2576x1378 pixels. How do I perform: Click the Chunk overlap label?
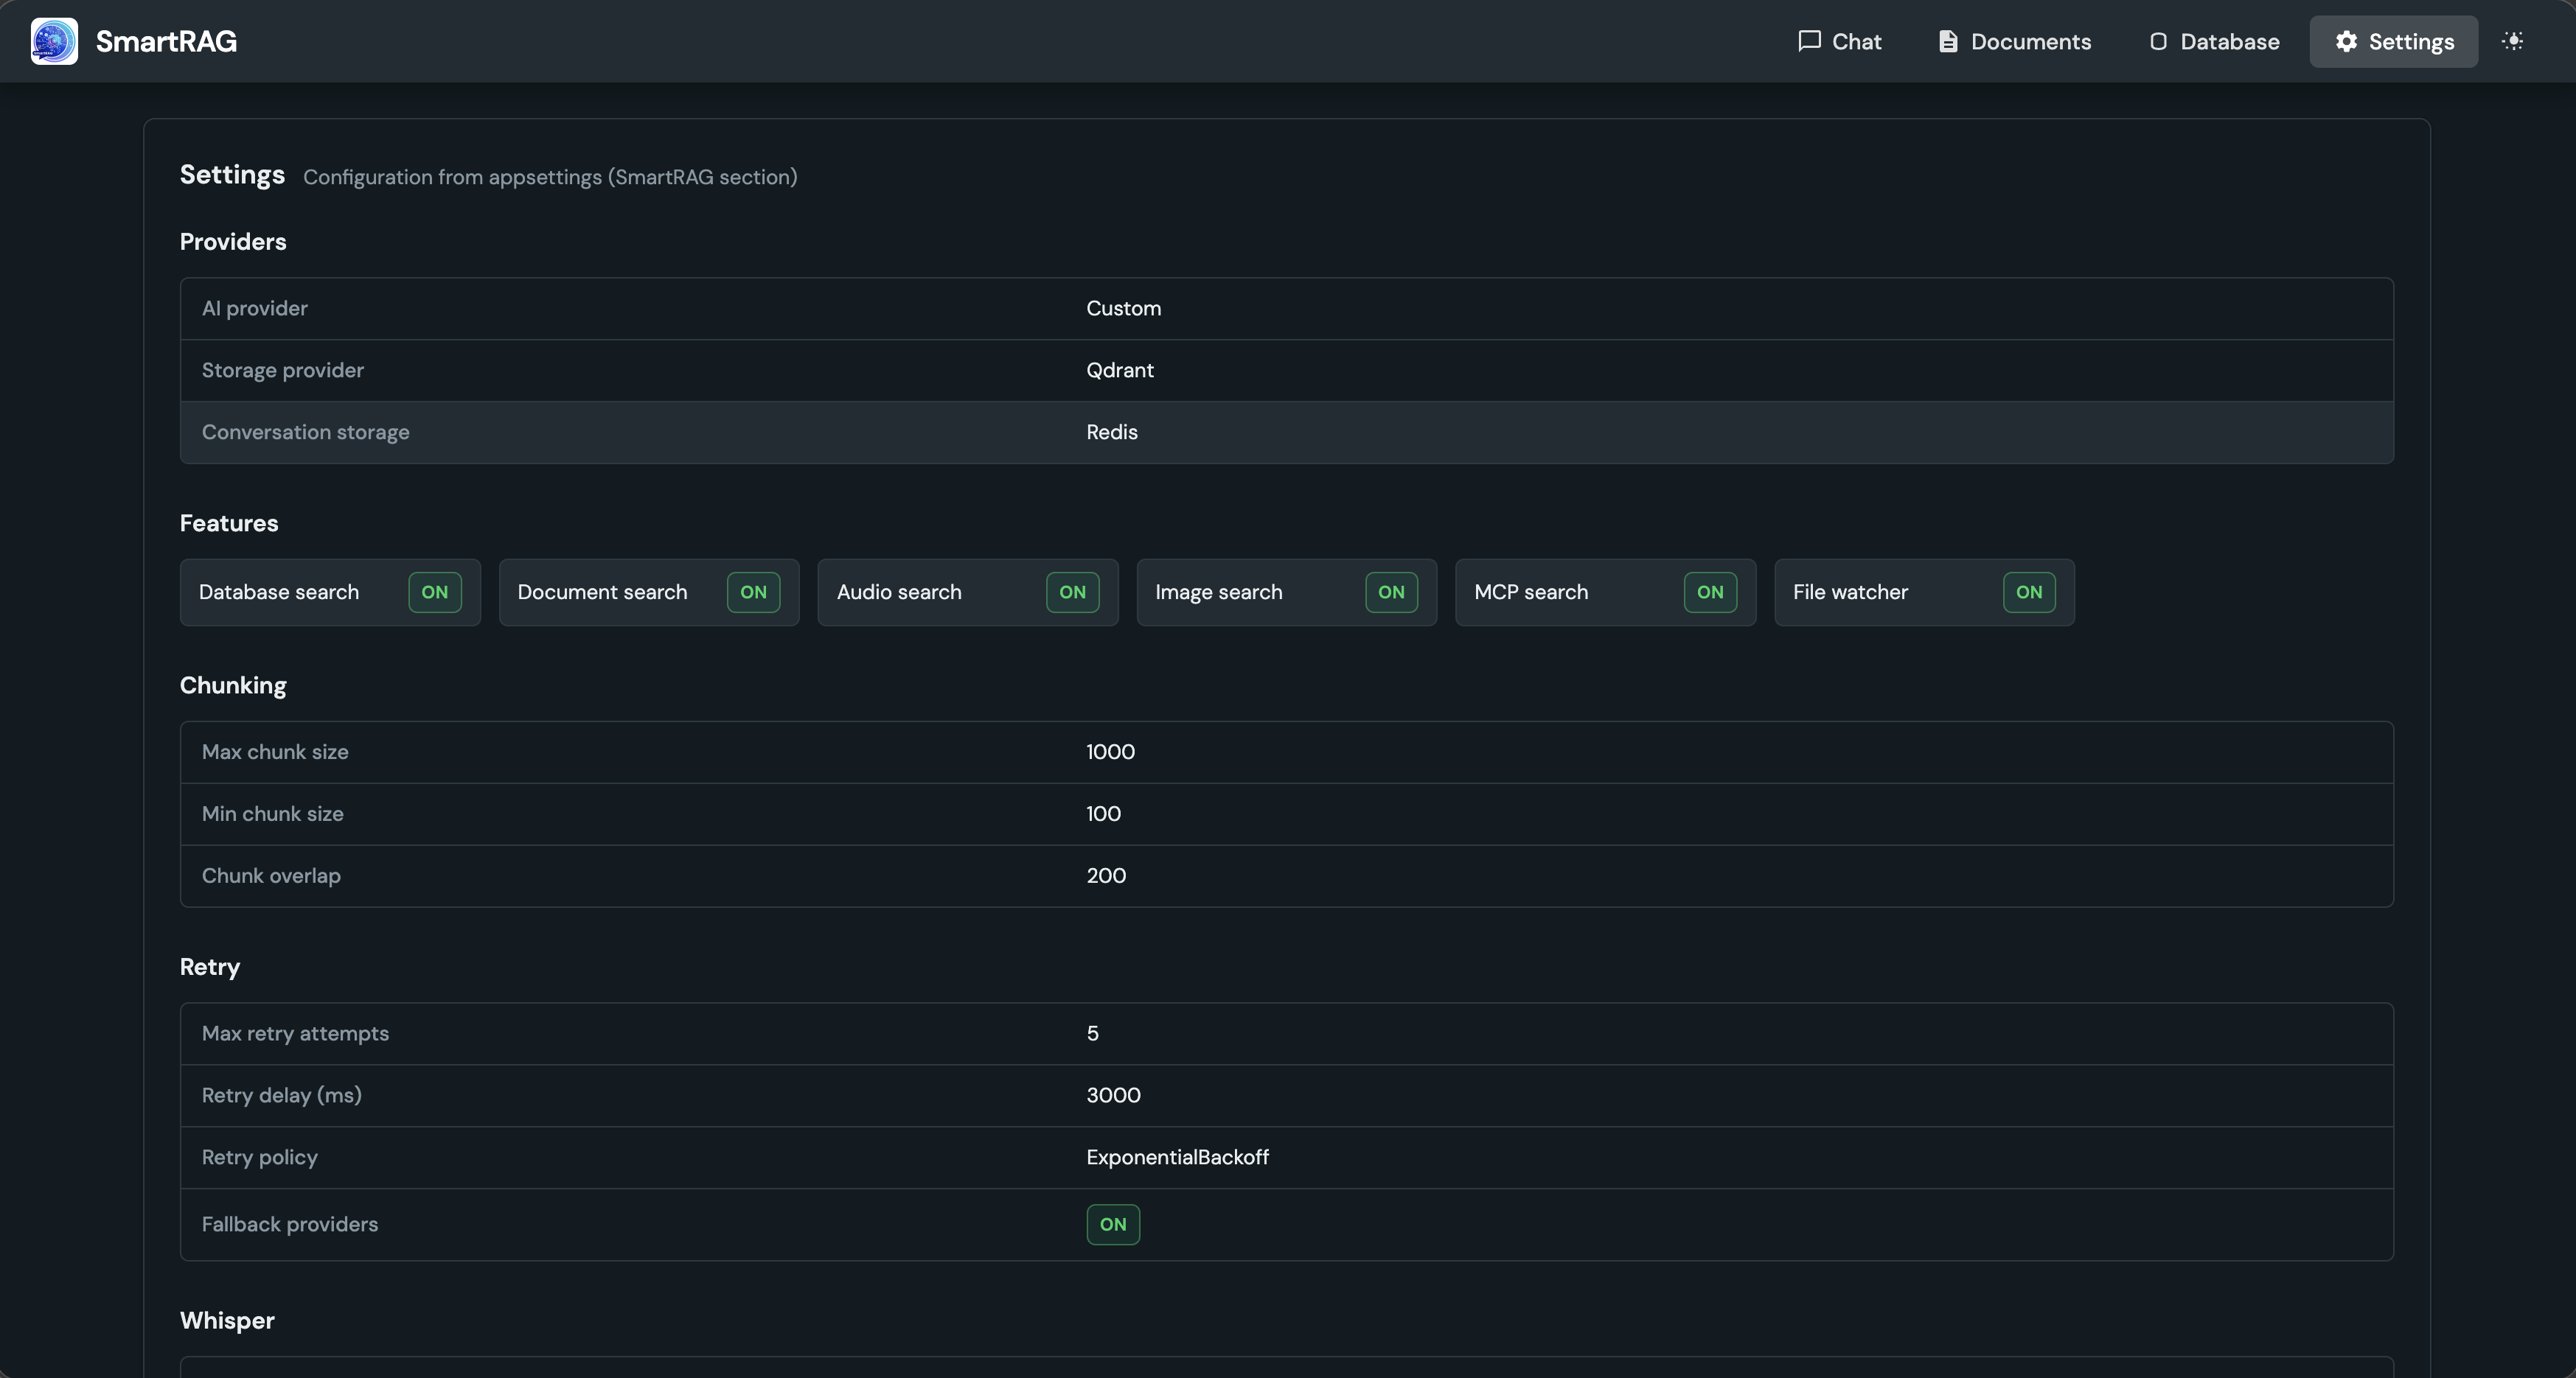point(271,876)
